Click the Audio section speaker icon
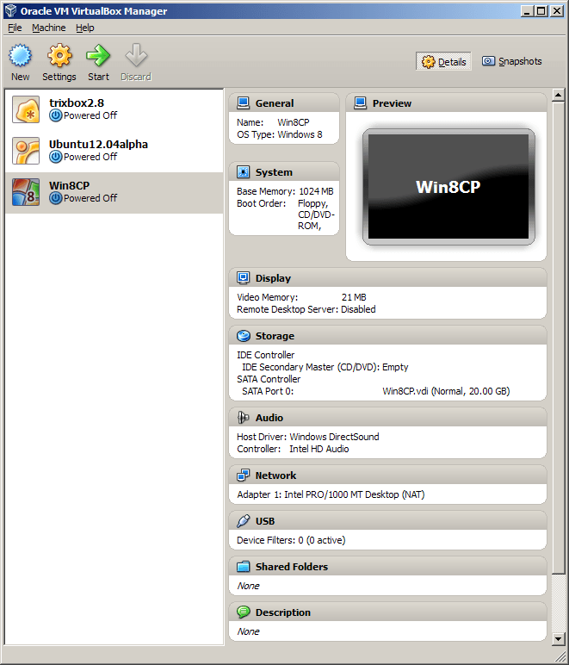The image size is (569, 665). 244,417
